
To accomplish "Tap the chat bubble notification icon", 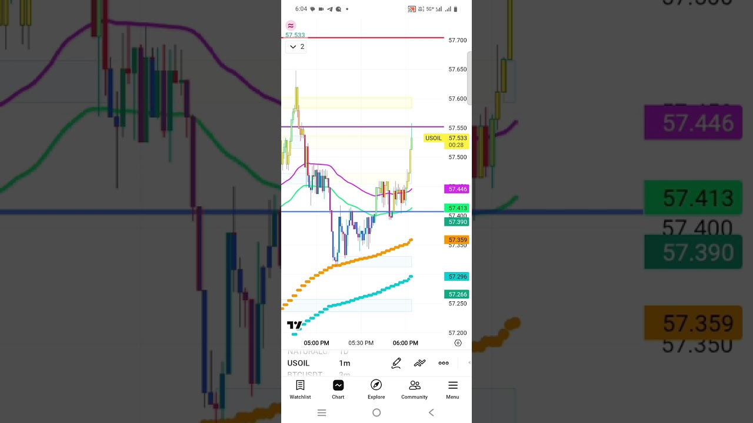I will pyautogui.click(x=312, y=9).
